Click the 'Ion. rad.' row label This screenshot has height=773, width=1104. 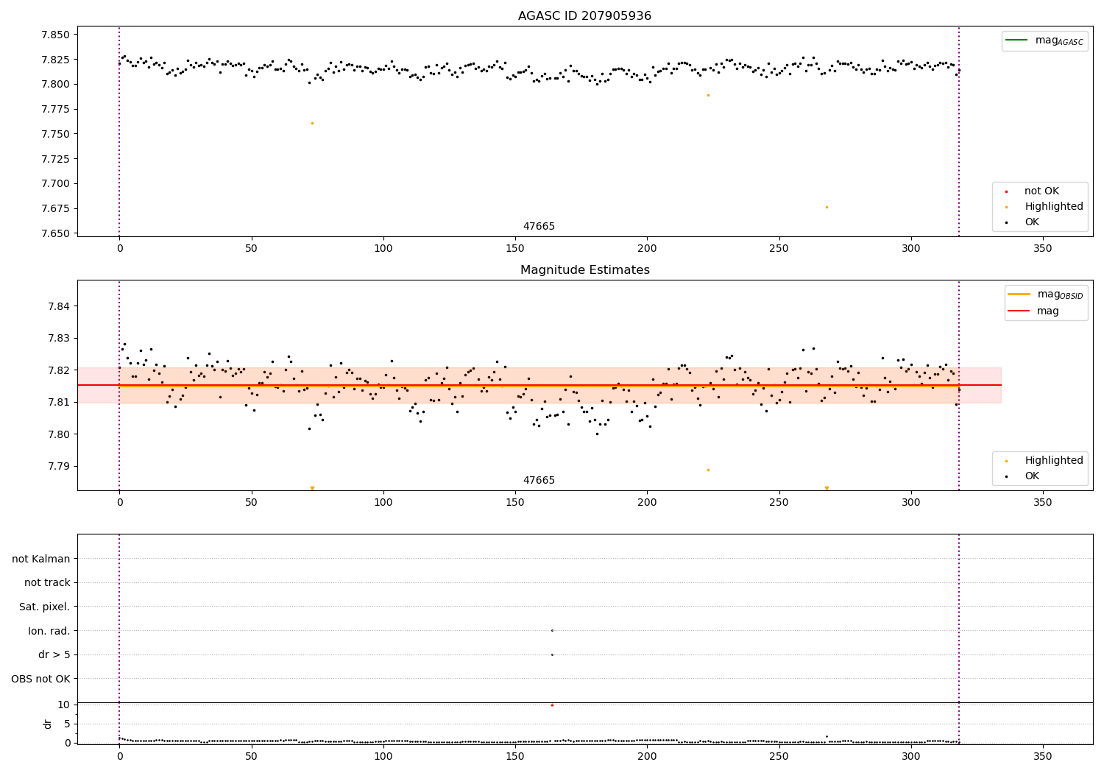[49, 631]
